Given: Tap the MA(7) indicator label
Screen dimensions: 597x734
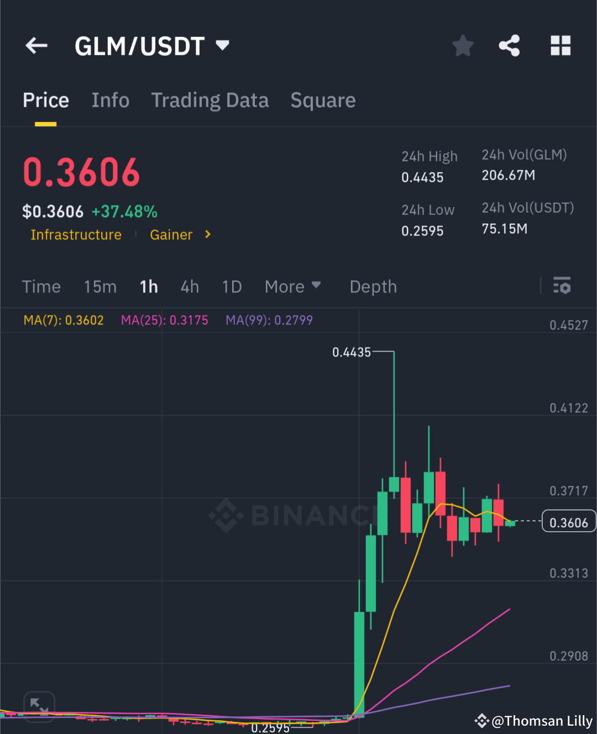Looking at the screenshot, I should click(64, 319).
